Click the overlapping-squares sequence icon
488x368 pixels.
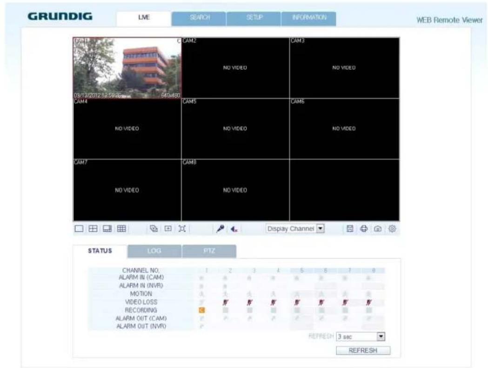(154, 229)
